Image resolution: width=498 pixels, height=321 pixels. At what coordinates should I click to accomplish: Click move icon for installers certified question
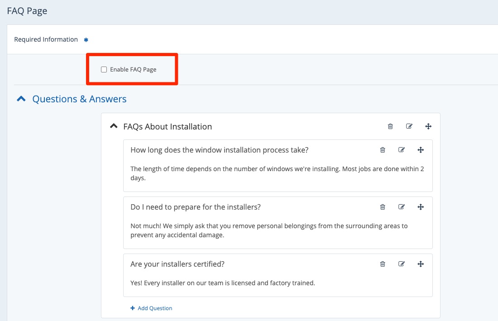point(421,264)
